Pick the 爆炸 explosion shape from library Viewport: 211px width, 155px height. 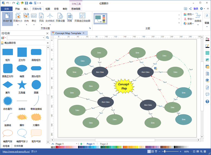pyautogui.click(x=22, y=118)
